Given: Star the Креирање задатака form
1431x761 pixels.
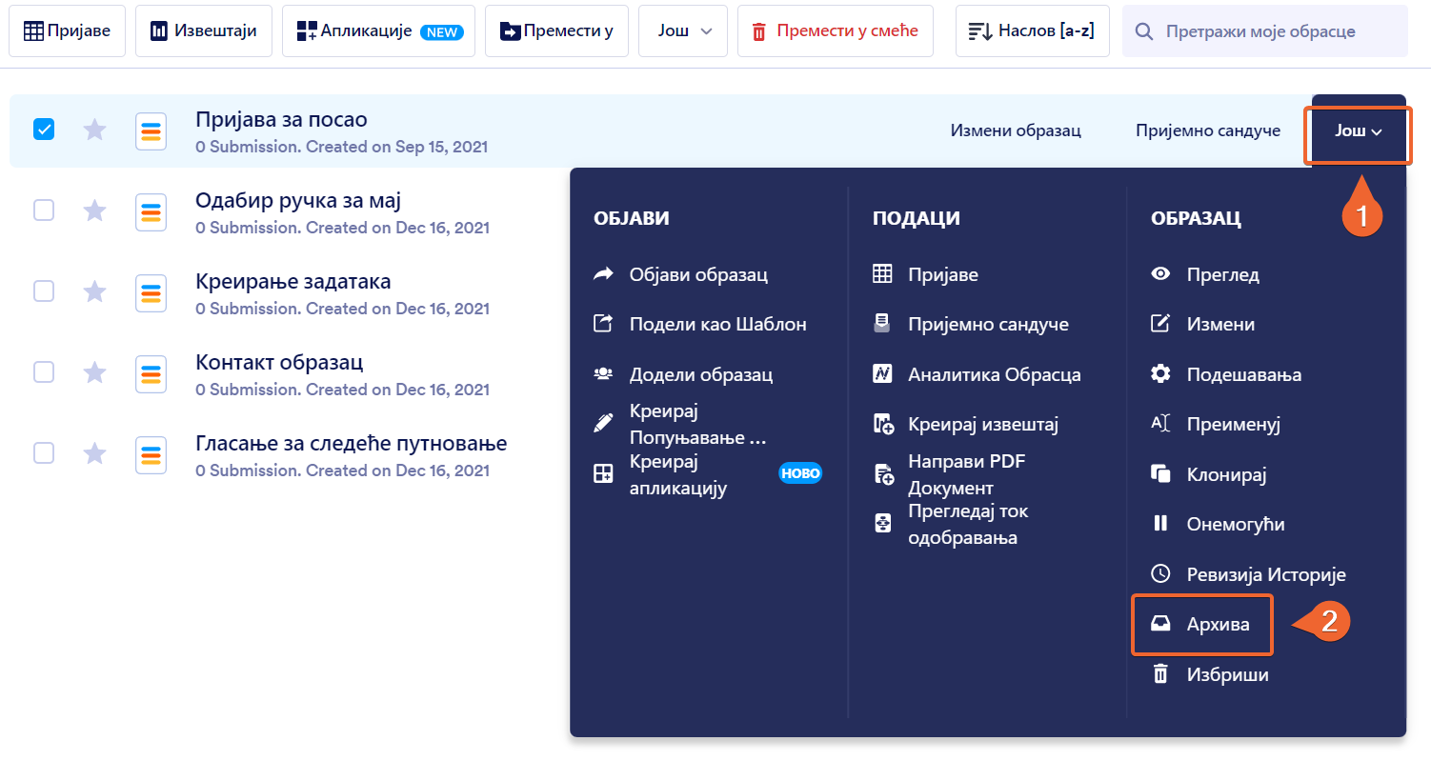Looking at the screenshot, I should (x=94, y=290).
